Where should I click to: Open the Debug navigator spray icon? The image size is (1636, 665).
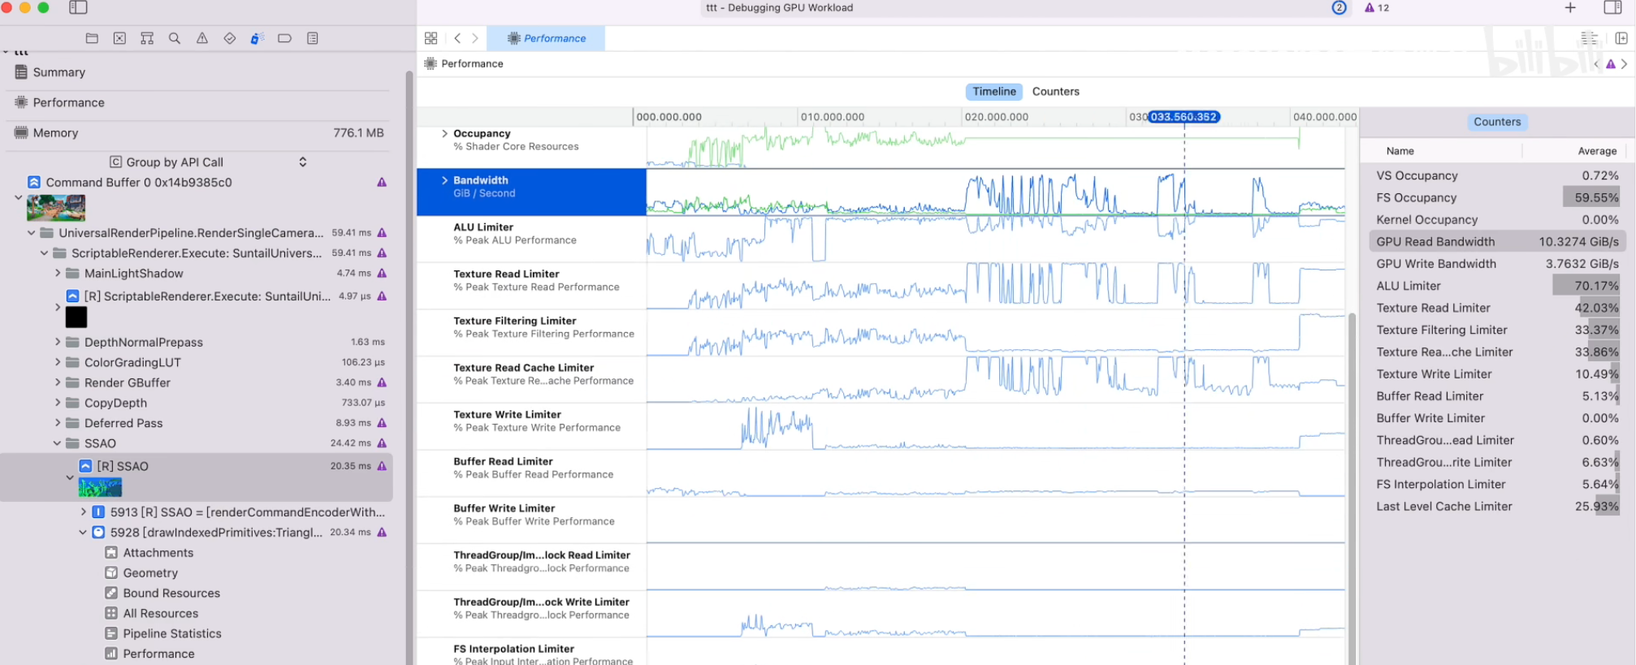tap(258, 38)
